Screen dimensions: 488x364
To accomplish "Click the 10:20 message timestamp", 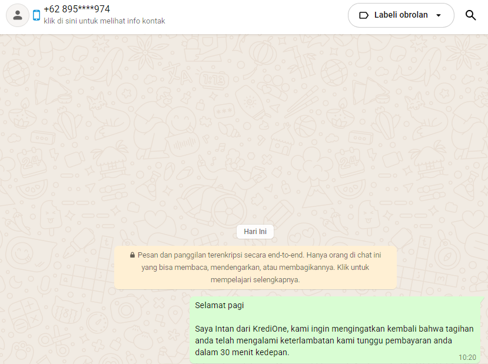I will click(x=467, y=358).
